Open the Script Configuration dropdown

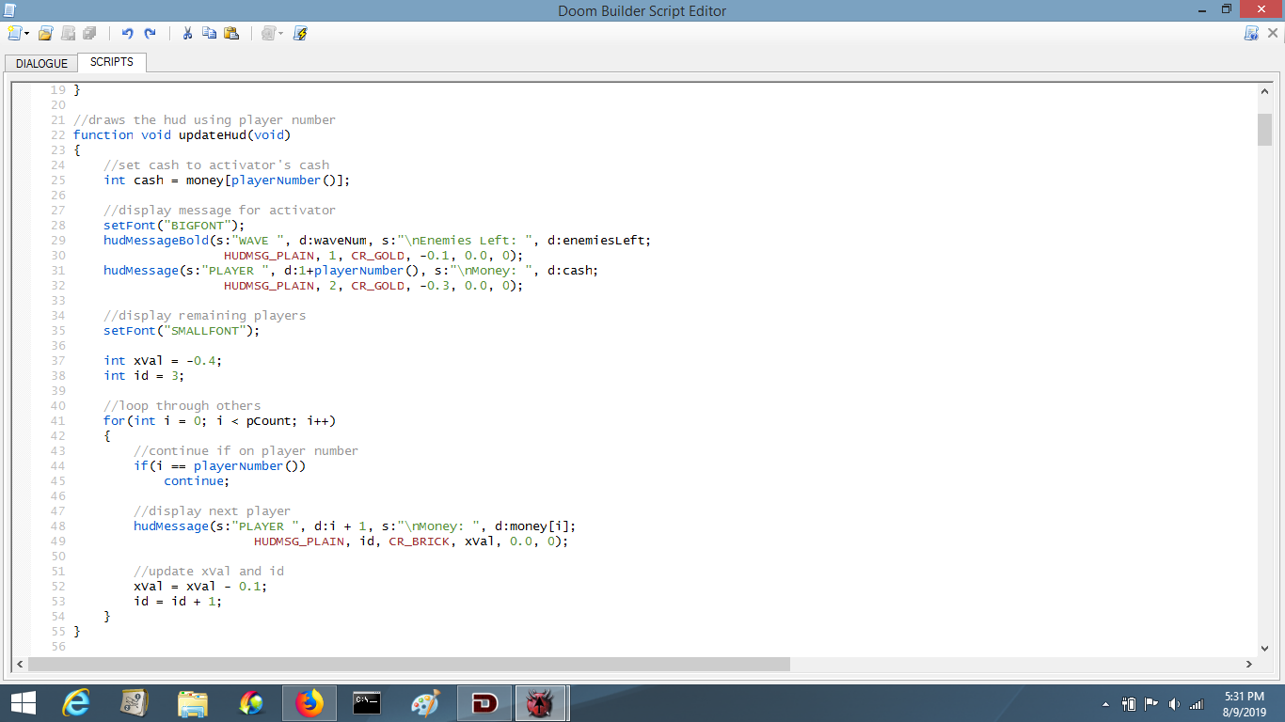point(272,33)
